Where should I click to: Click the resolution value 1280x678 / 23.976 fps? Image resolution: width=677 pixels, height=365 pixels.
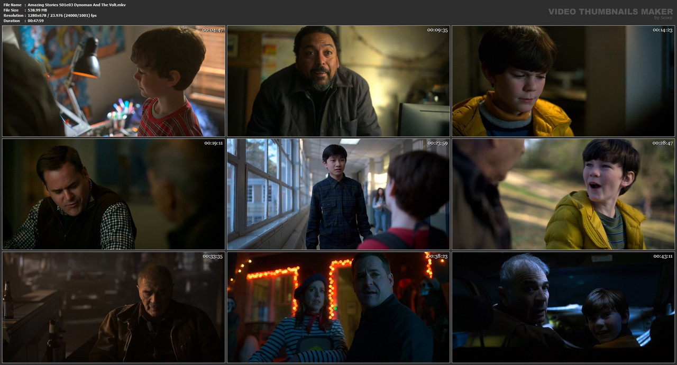62,15
